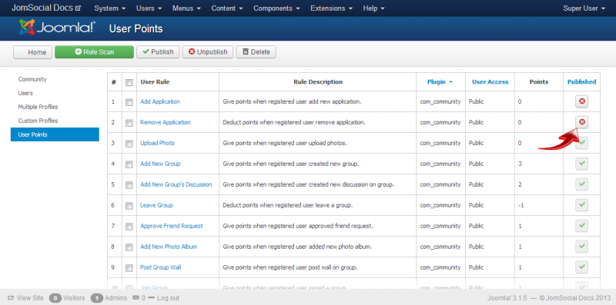
Task: Toggle published status for Remove Application
Action: 582,122
